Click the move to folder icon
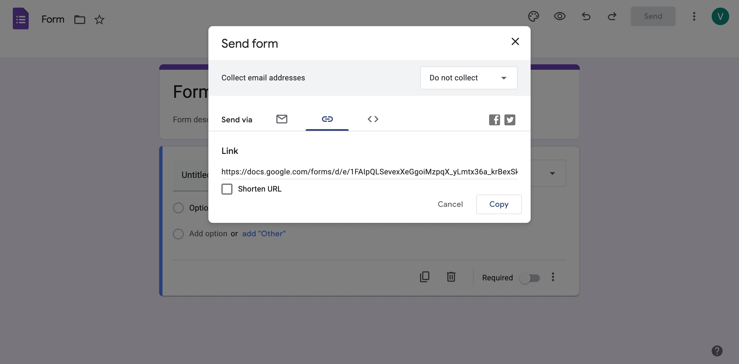 pos(79,19)
